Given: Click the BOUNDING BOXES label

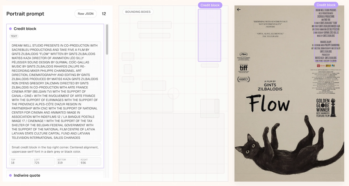Looking at the screenshot, I should [138, 12].
